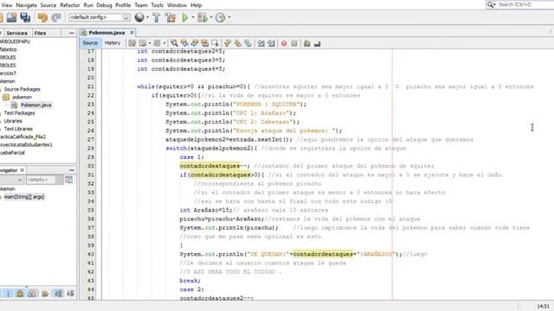The image size is (554, 311).
Task: Select Pokemon.java in project tree
Action: click(x=35, y=105)
